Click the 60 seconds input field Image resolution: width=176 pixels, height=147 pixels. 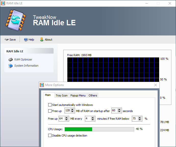pos(115,111)
